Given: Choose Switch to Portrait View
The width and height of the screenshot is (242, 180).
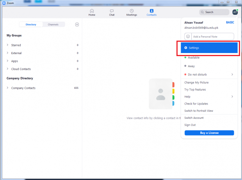Looking at the screenshot, I should (x=199, y=111).
